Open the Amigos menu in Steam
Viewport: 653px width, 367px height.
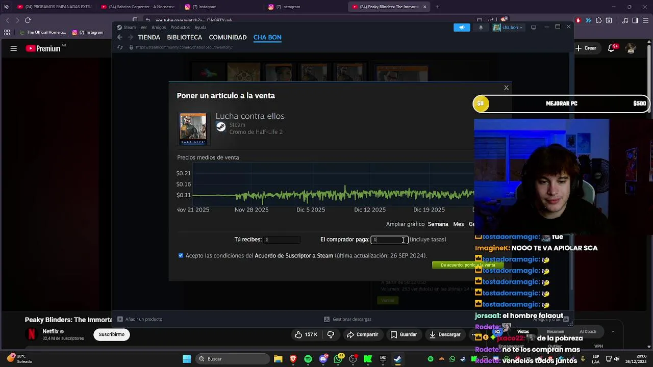pyautogui.click(x=159, y=28)
